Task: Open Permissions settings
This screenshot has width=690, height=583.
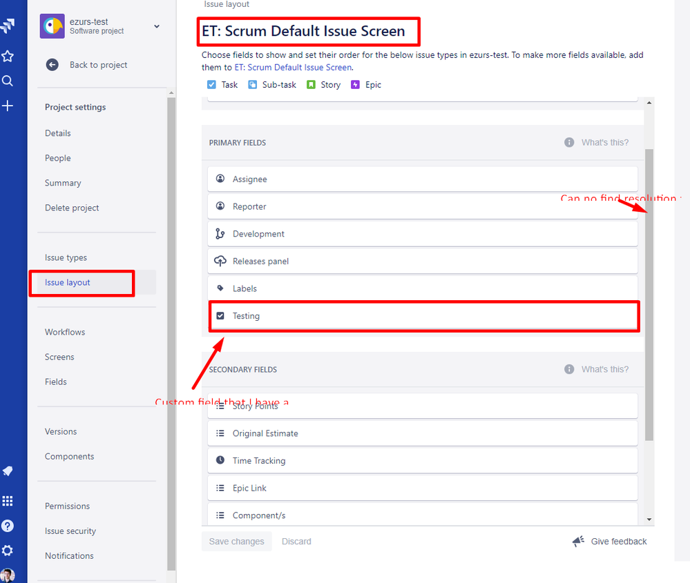Action: (67, 506)
